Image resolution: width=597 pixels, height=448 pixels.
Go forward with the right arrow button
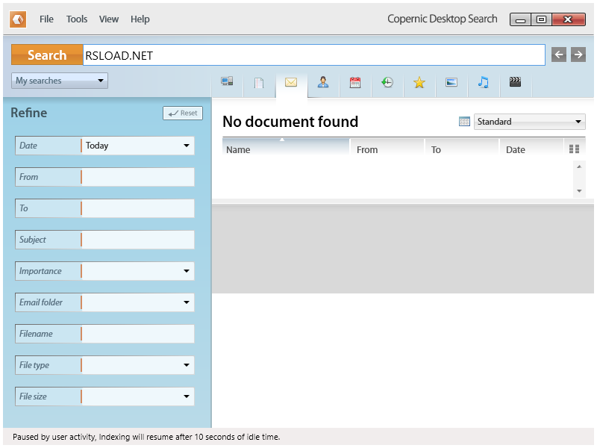[578, 55]
